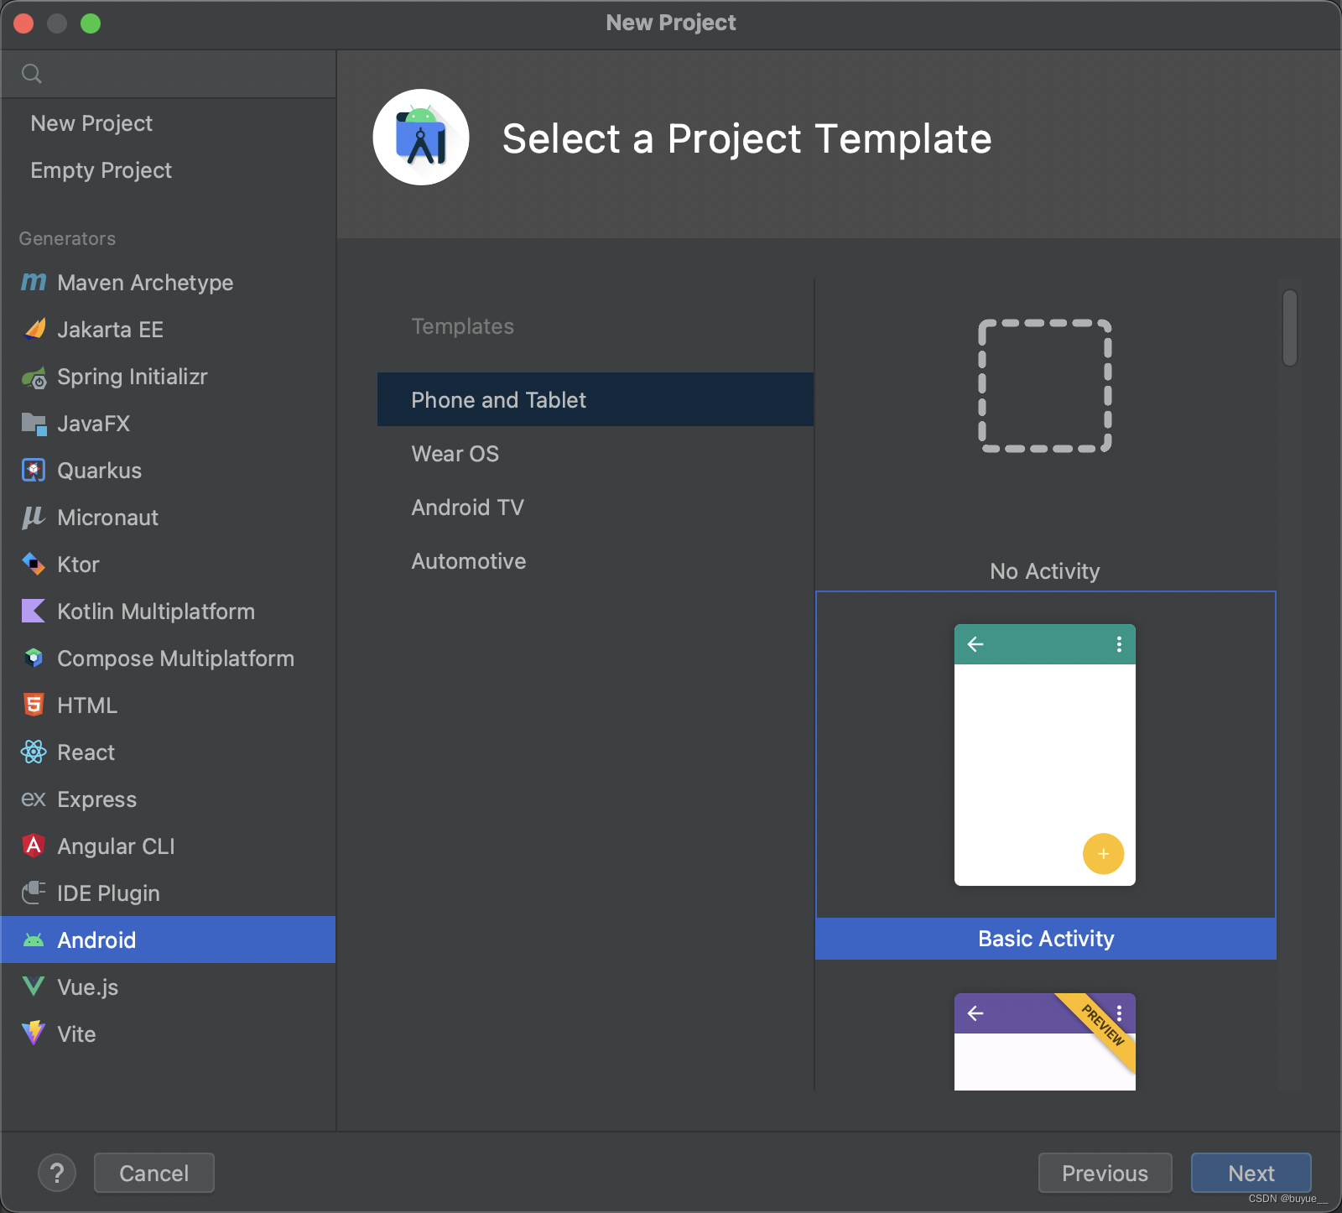Choose the HTML generator

click(168, 705)
